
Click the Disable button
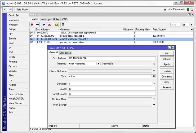(x=167, y=71)
